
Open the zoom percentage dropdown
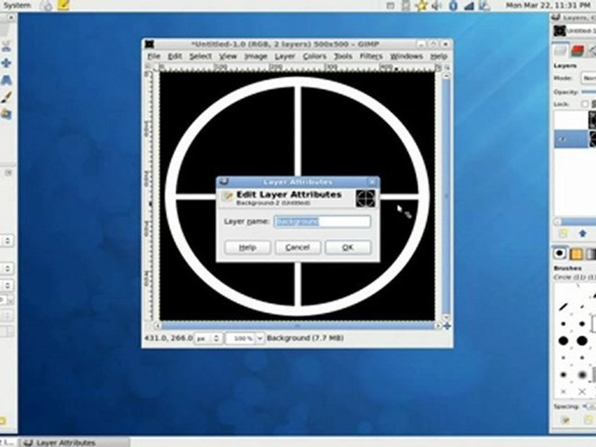pos(260,338)
